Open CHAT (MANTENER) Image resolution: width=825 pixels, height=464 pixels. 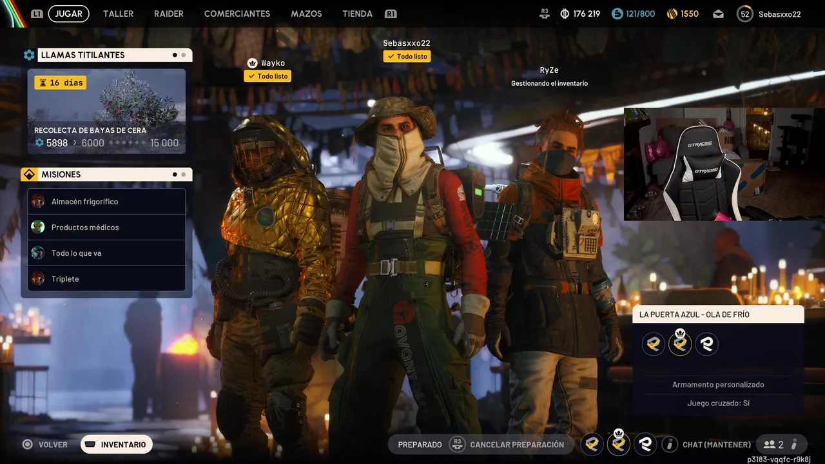coord(717,445)
